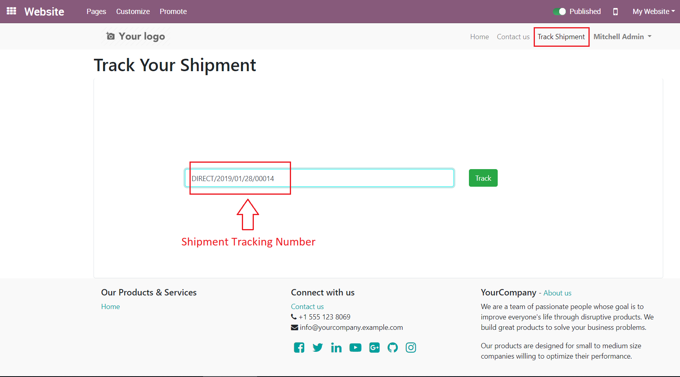
Task: Toggle the Published switch off
Action: tap(559, 12)
